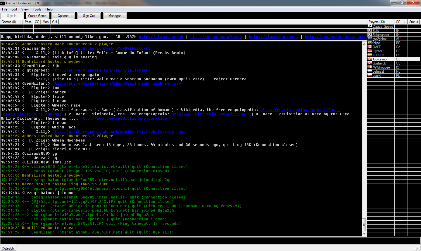Select player felipe in the list
The image size is (421, 251).
pos(376,43)
